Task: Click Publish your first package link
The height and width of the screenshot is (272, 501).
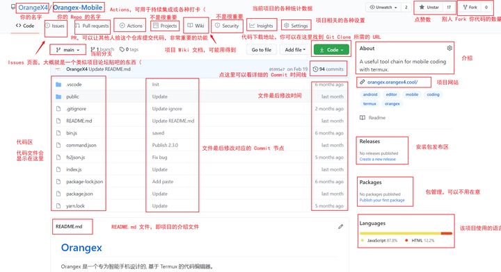Action: click(x=382, y=200)
